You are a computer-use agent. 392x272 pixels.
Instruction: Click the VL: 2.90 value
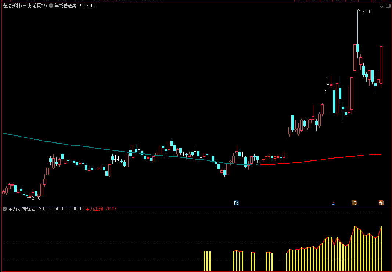click(86, 6)
